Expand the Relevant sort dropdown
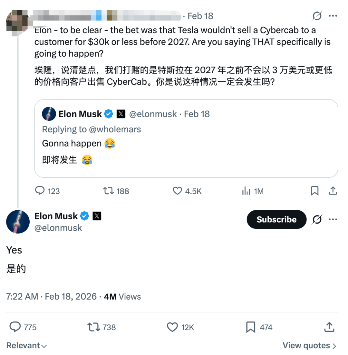 (x=26, y=346)
